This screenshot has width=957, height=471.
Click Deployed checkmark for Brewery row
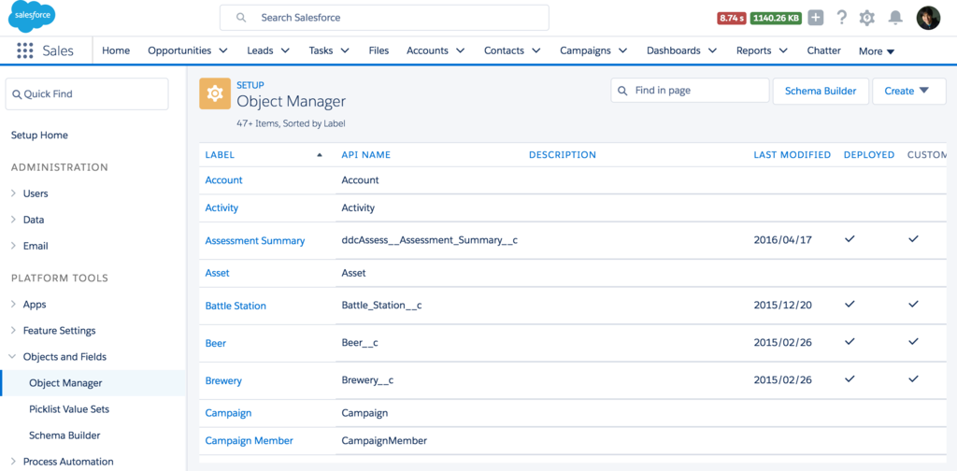pyautogui.click(x=850, y=379)
